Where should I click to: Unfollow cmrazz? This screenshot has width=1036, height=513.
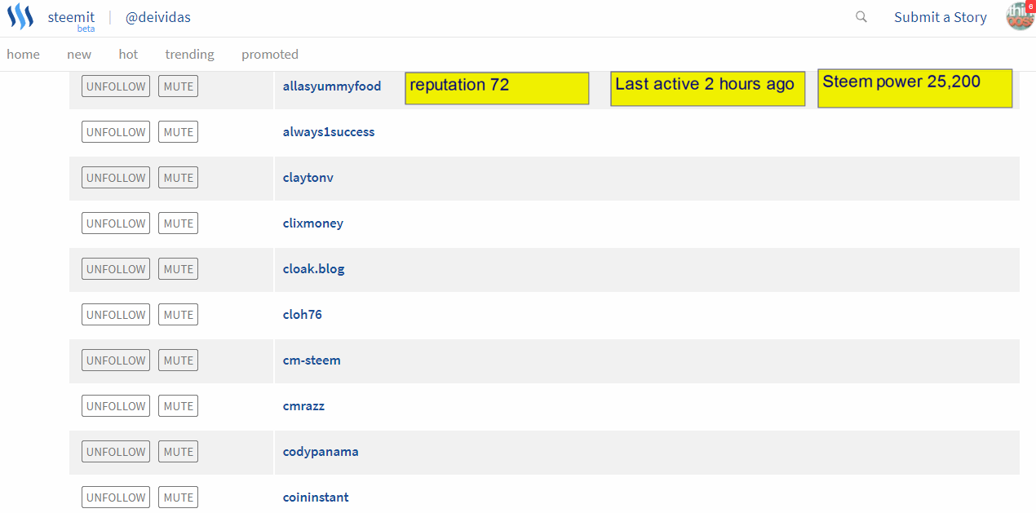tap(116, 406)
